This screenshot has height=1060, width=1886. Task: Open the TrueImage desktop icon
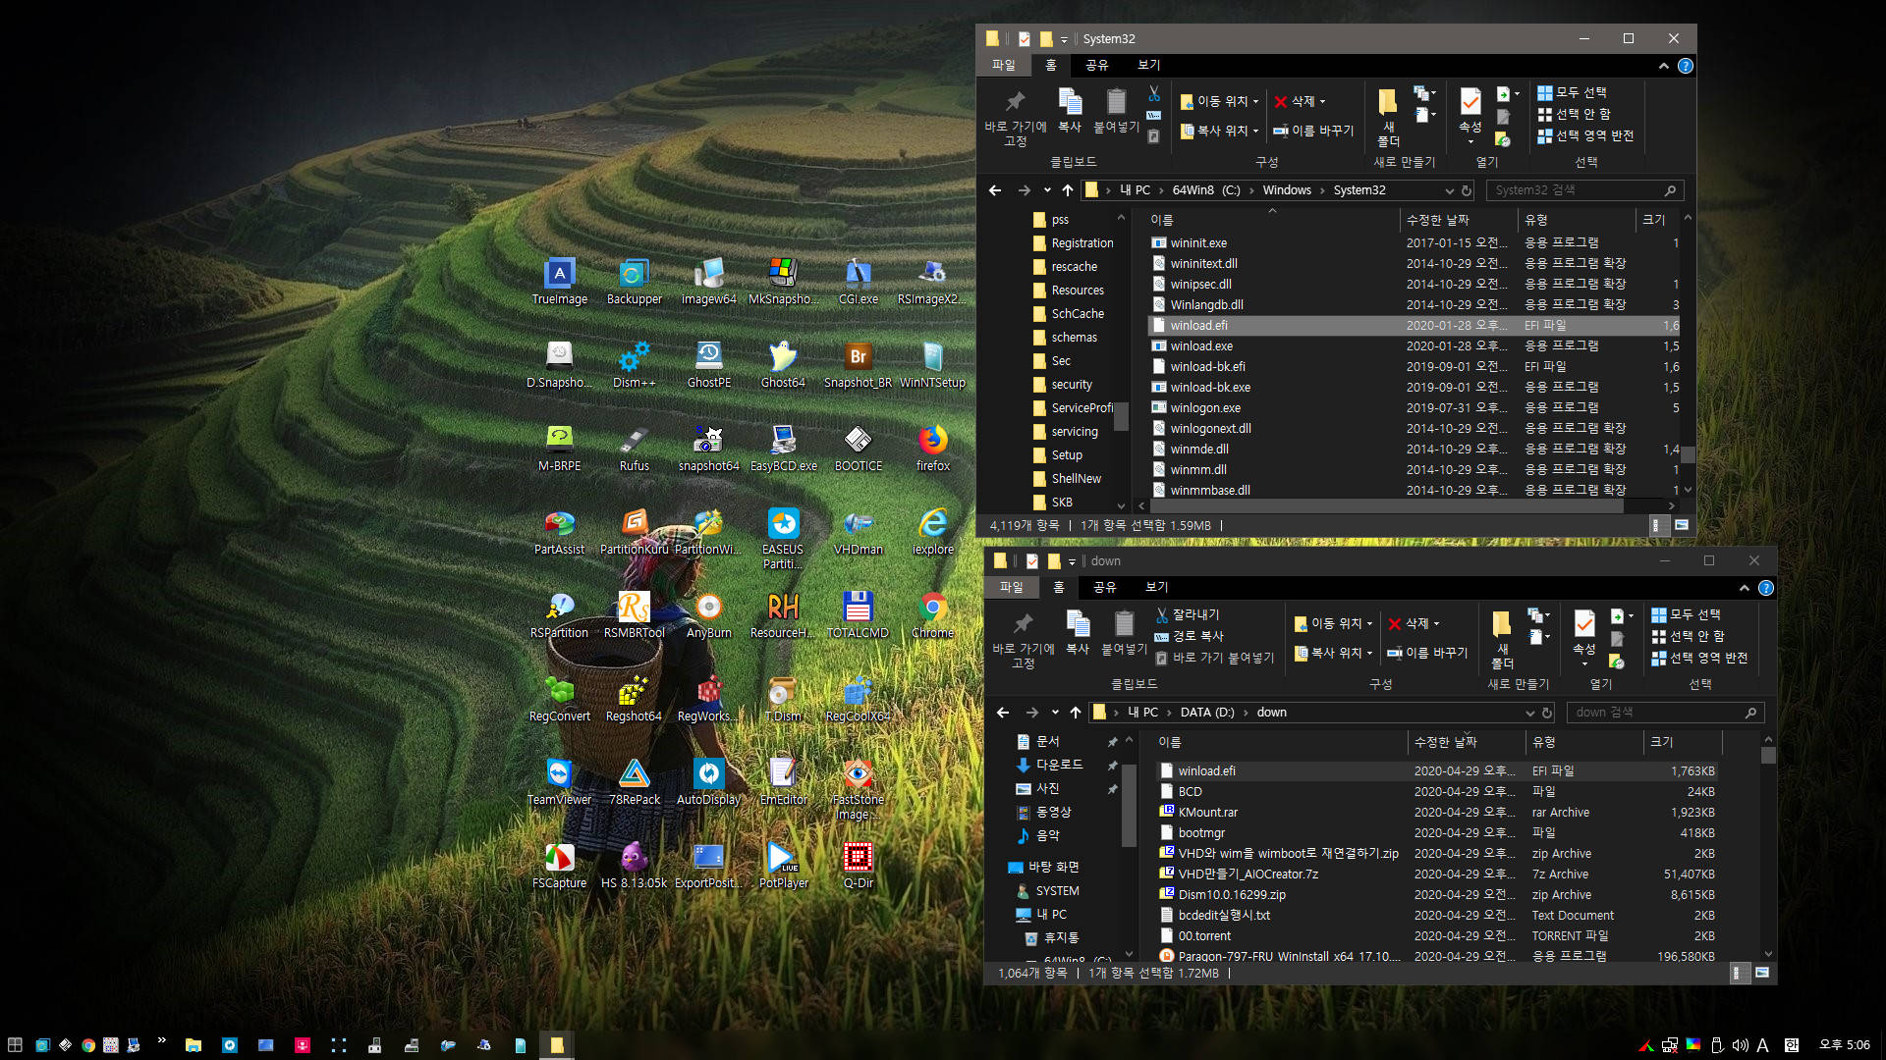tap(560, 282)
